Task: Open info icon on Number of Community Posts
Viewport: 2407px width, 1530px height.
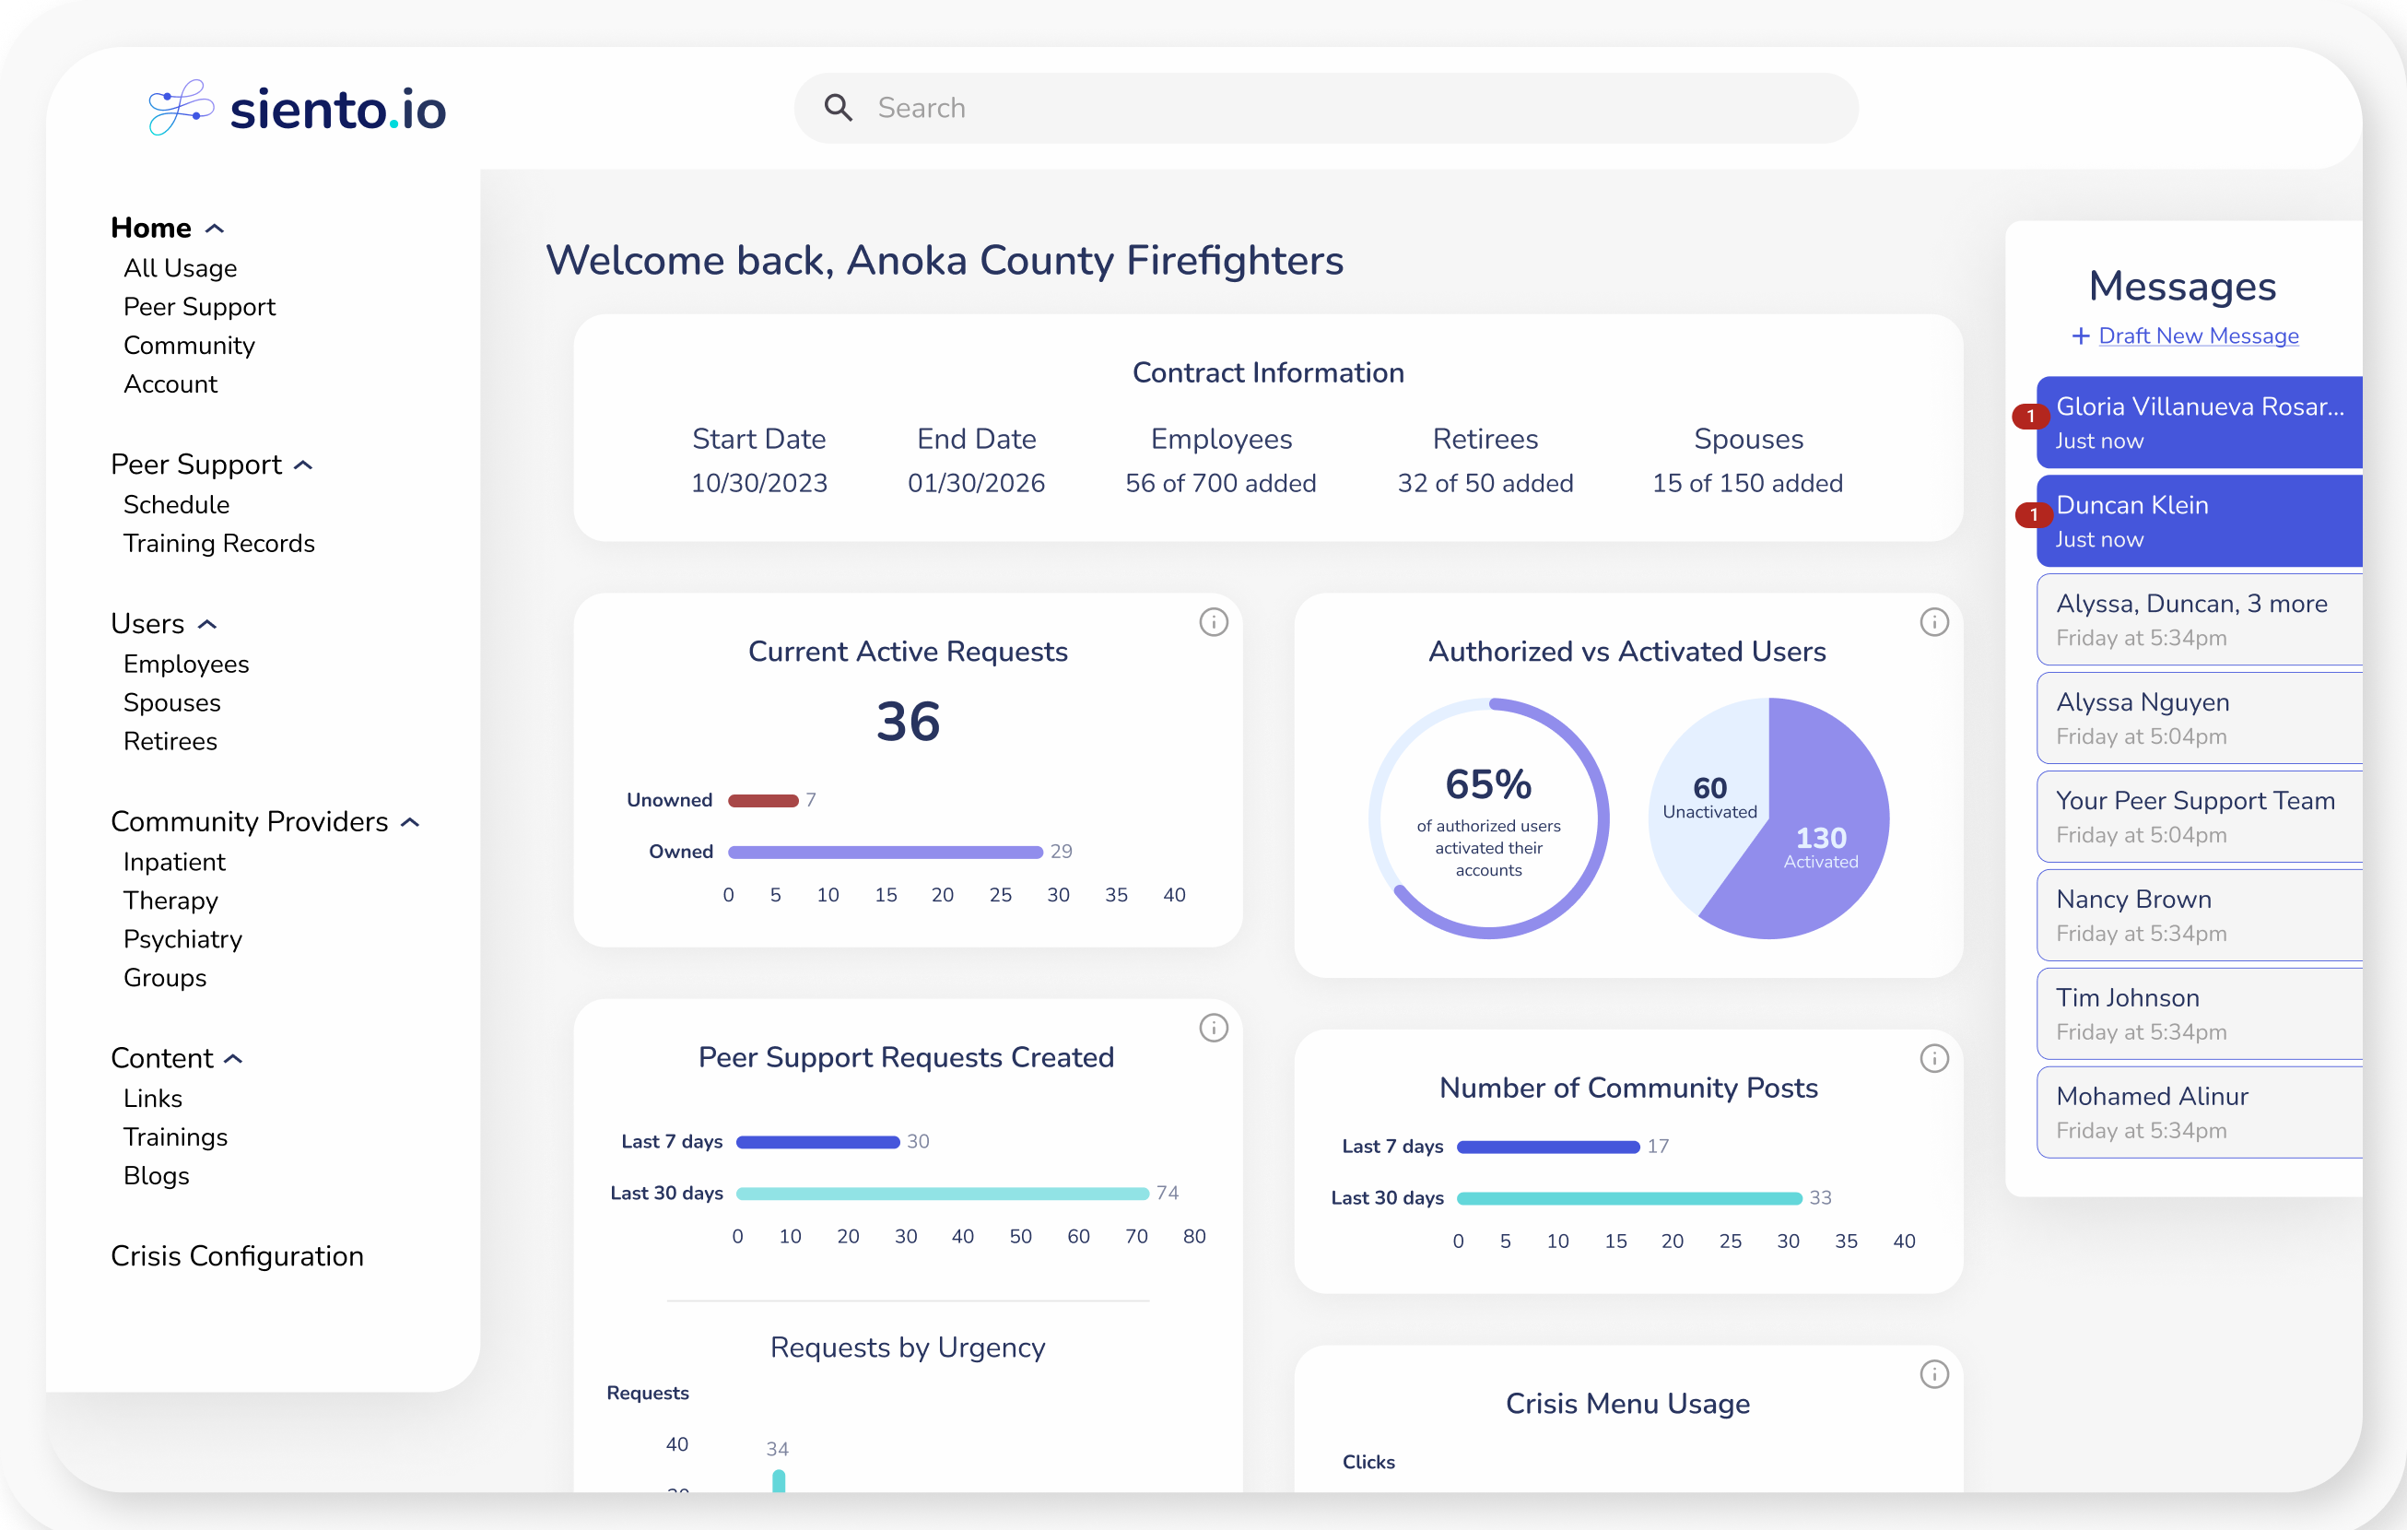Action: 1933,1058
